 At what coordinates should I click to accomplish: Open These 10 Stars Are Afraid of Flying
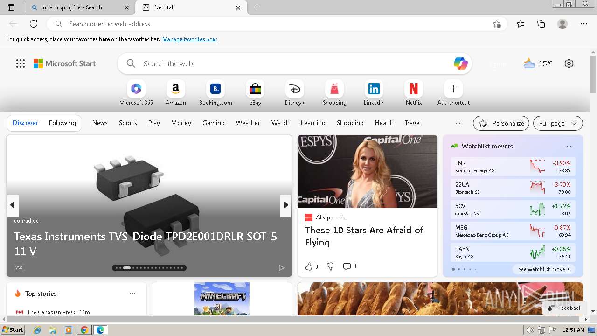click(x=364, y=236)
